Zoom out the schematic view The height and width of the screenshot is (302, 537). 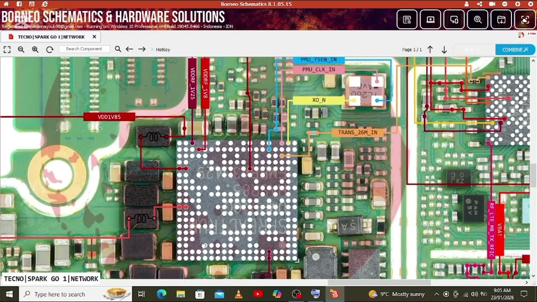coord(21,49)
